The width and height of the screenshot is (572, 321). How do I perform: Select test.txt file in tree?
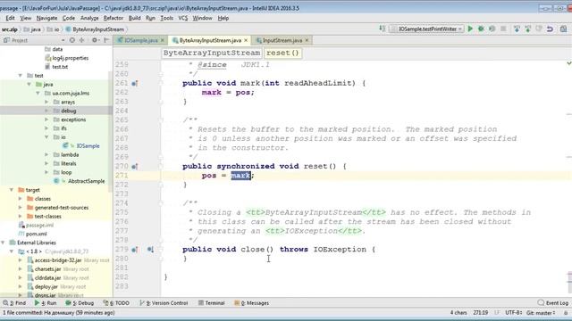60,67
